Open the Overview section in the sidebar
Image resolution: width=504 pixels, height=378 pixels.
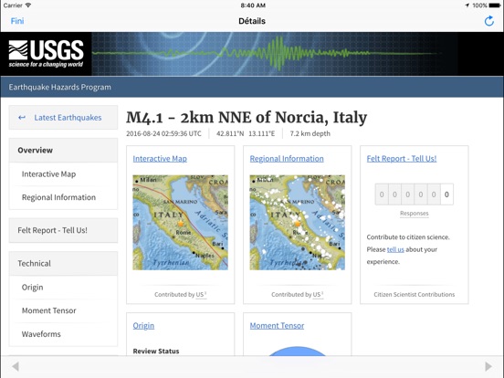pyautogui.click(x=63, y=150)
